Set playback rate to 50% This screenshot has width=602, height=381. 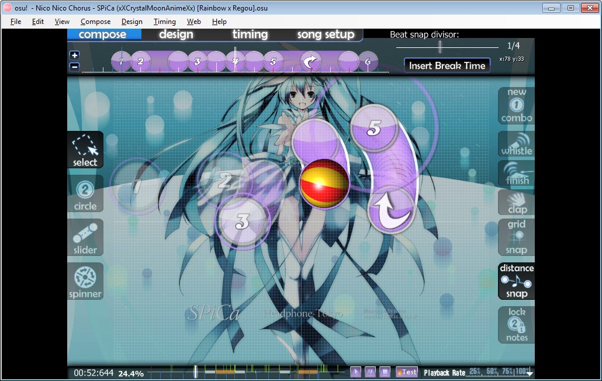(492, 371)
